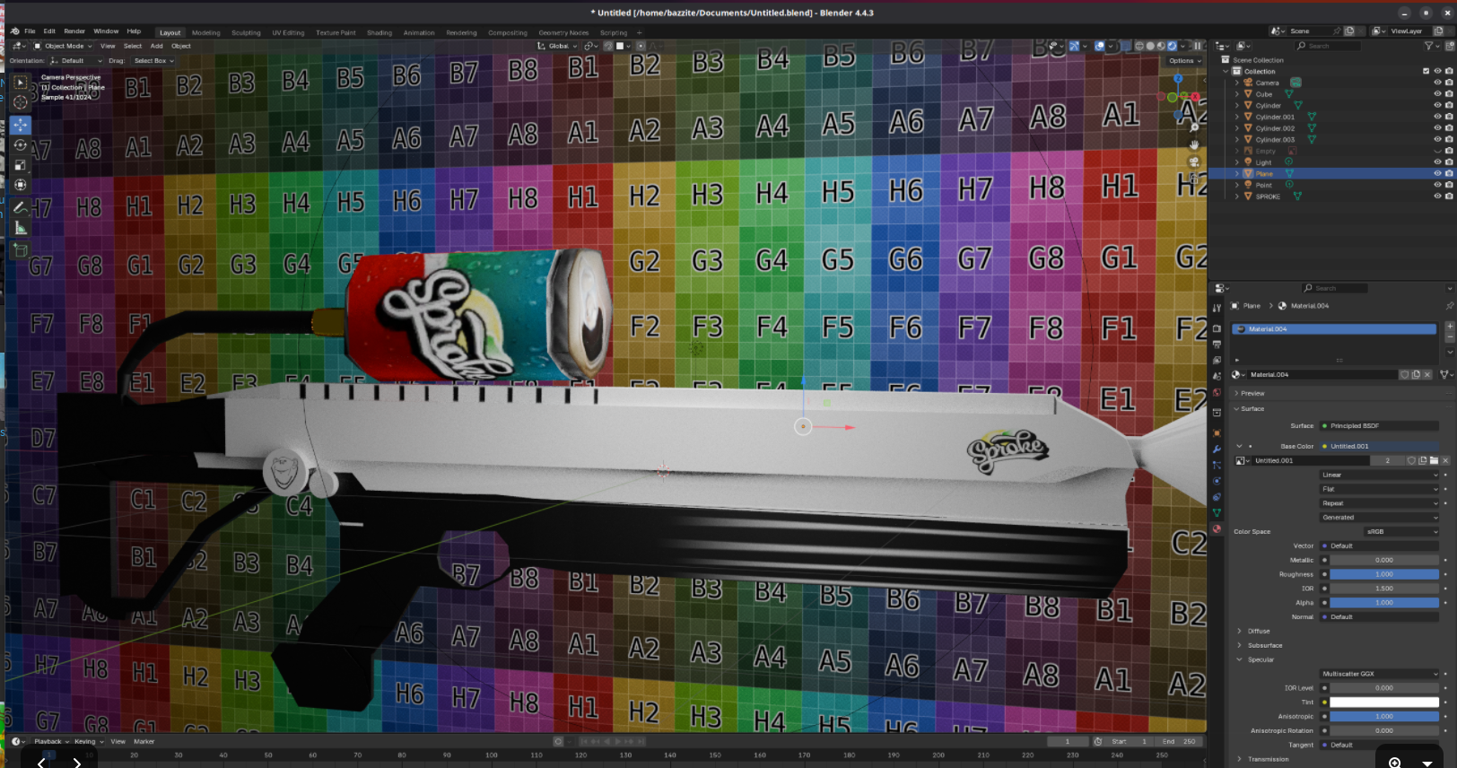This screenshot has height=768, width=1457.
Task: Click the Principled BSDF surface button
Action: (1379, 426)
